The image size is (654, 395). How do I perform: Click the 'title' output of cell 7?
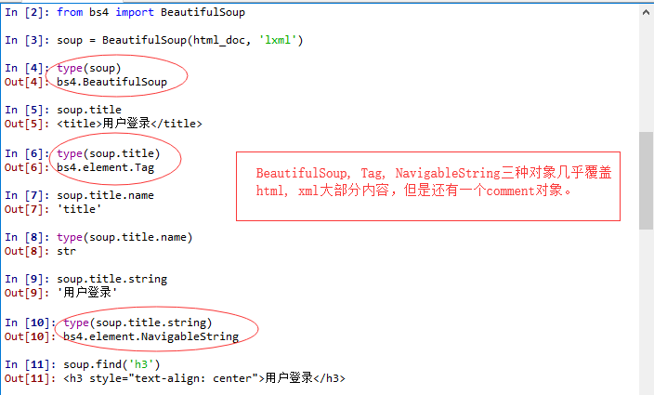click(x=79, y=209)
